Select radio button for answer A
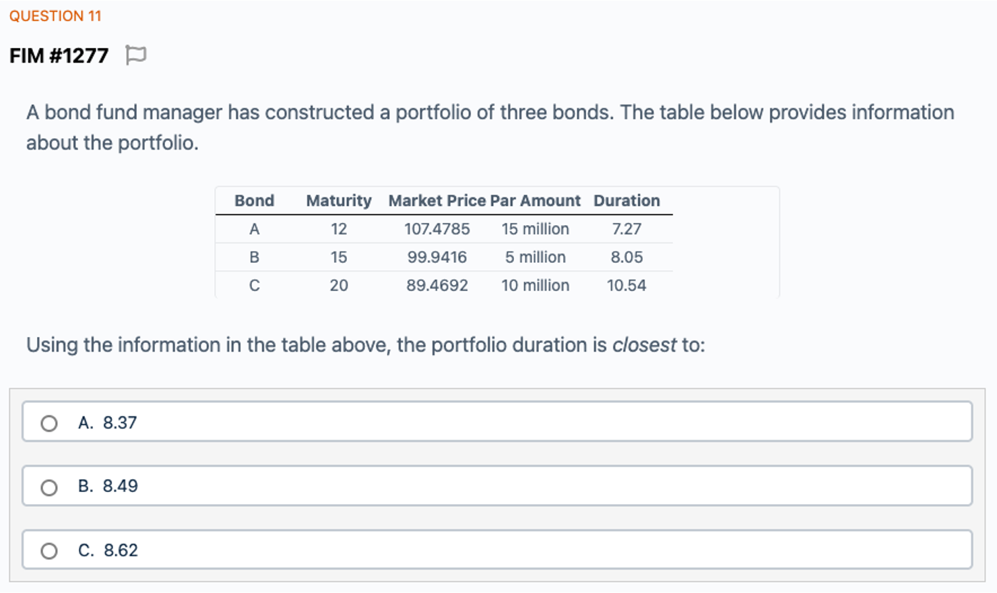 (x=49, y=423)
